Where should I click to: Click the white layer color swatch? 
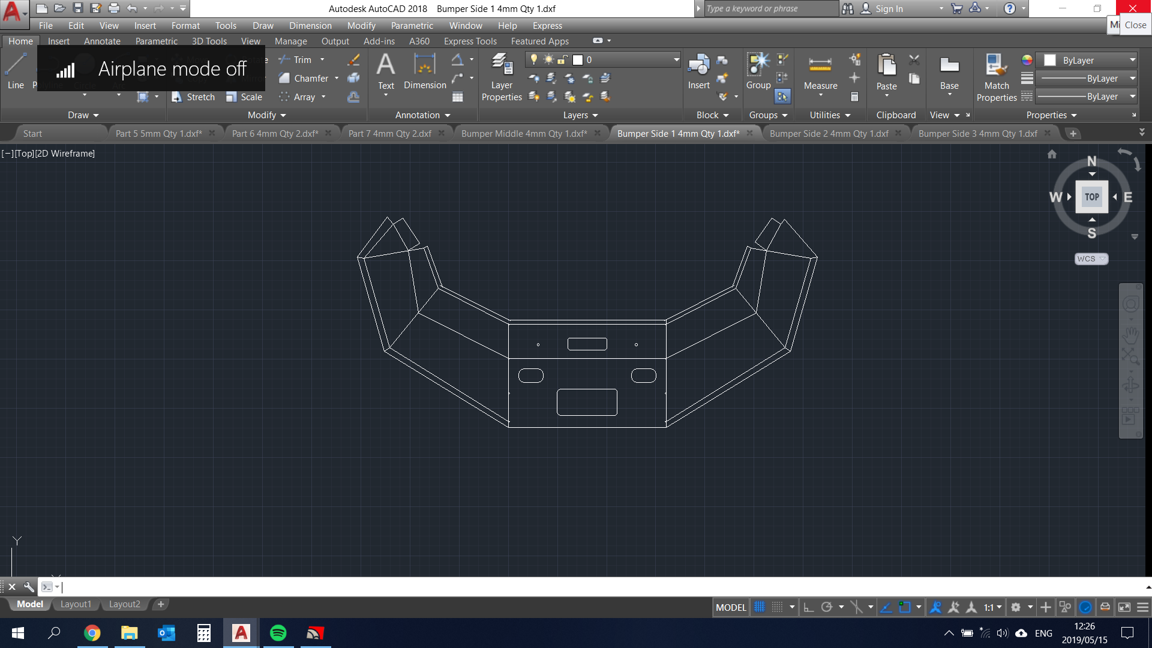click(578, 59)
